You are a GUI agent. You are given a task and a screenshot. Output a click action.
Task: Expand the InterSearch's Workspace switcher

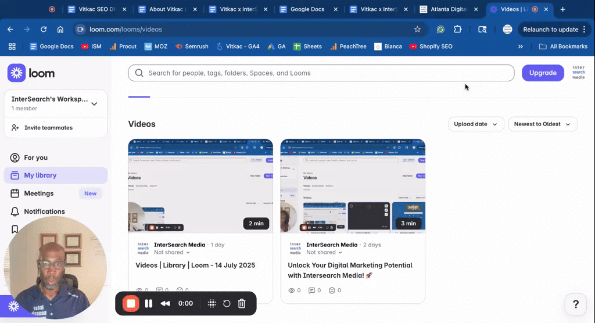(55, 103)
